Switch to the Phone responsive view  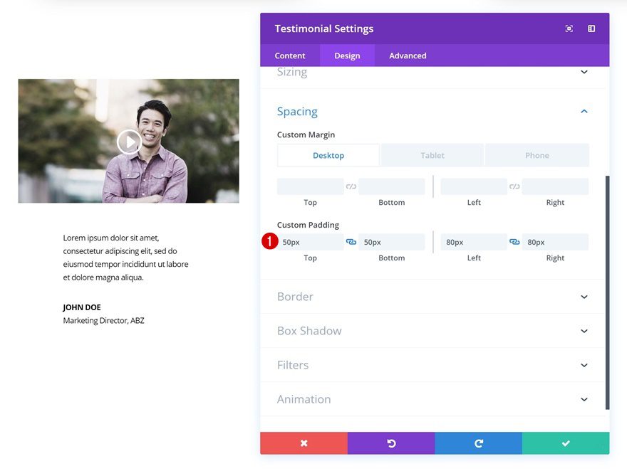click(x=537, y=155)
